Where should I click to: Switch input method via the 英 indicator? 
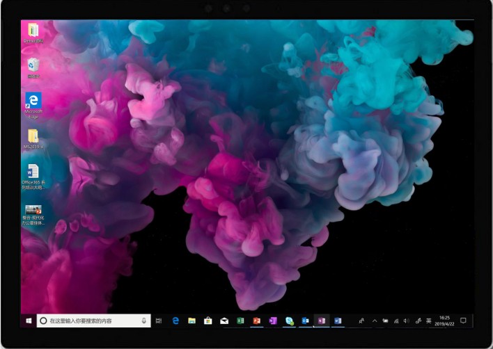tap(428, 320)
